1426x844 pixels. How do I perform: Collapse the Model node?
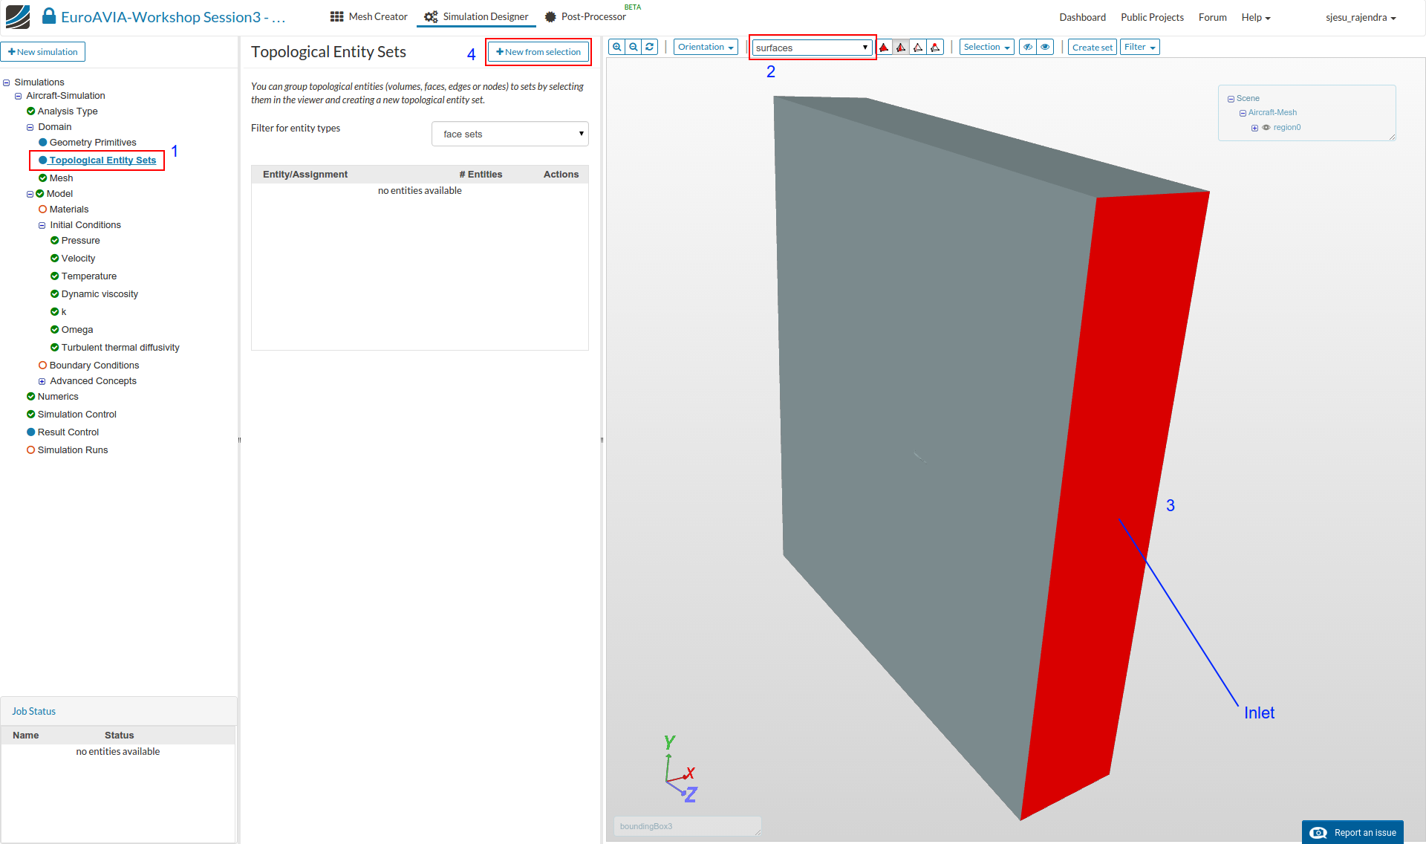coord(30,194)
